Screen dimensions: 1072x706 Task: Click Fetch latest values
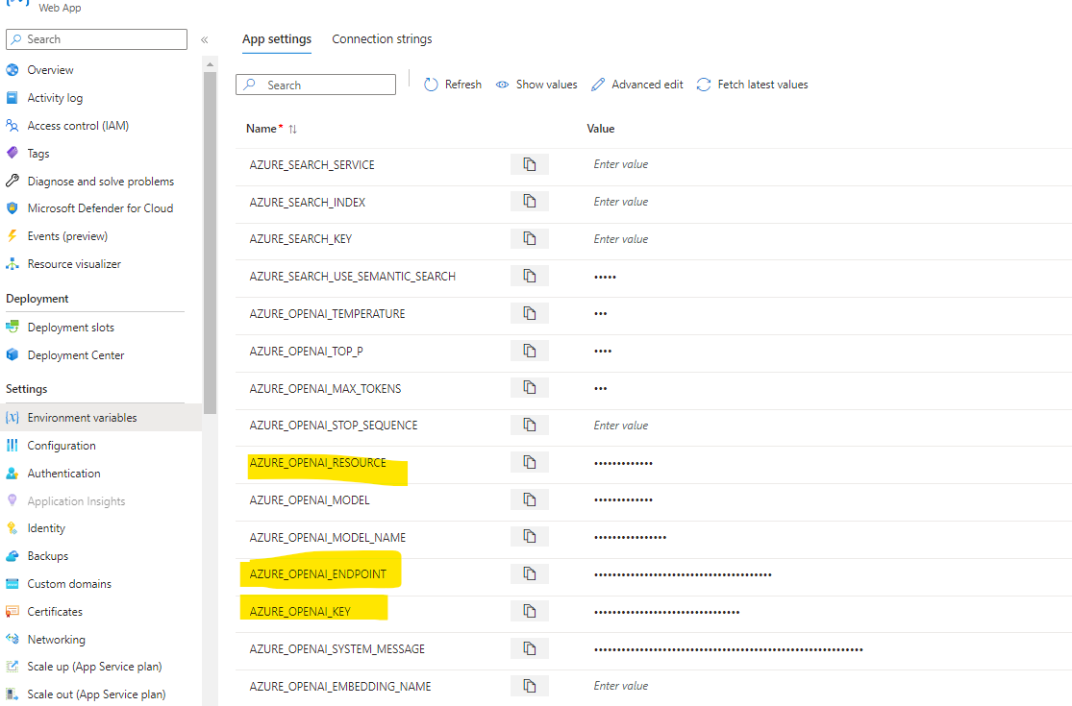752,85
